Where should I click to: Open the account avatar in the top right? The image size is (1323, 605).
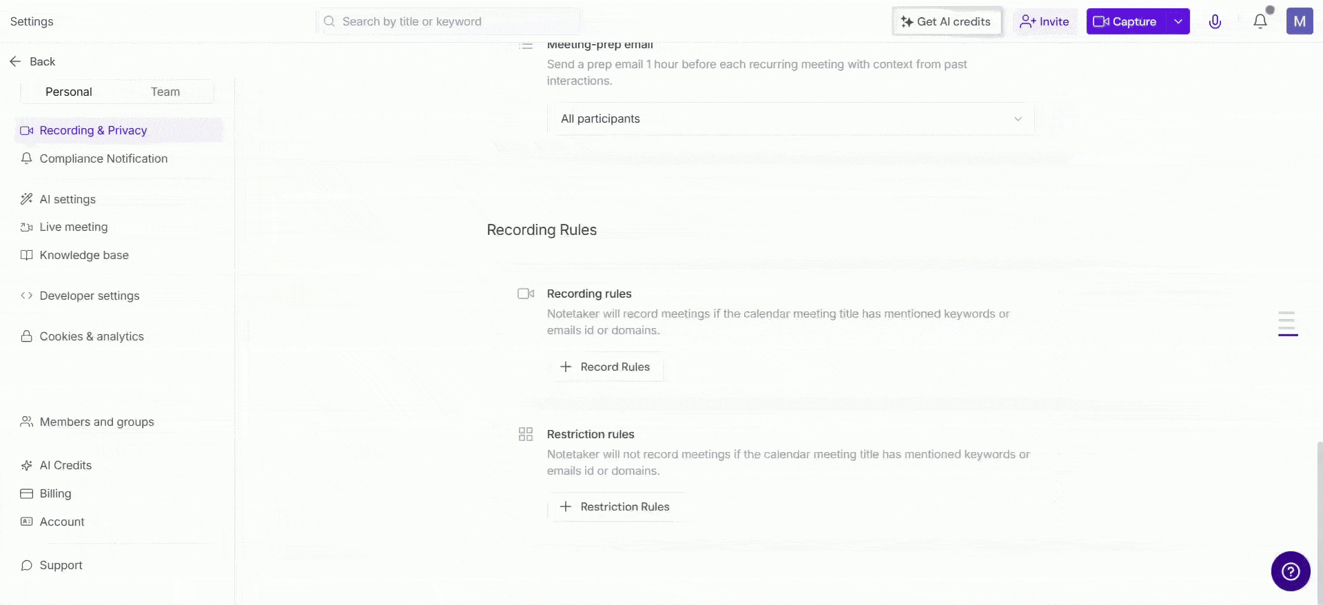click(1300, 21)
